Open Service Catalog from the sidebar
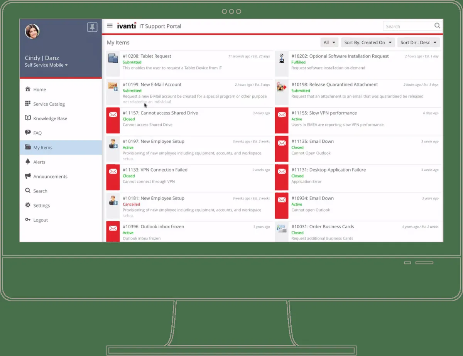Image resolution: width=463 pixels, height=356 pixels. [x=61, y=104]
